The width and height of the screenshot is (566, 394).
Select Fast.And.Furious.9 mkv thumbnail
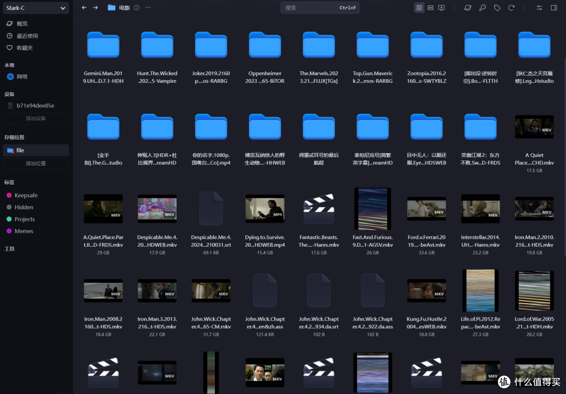pyautogui.click(x=373, y=209)
